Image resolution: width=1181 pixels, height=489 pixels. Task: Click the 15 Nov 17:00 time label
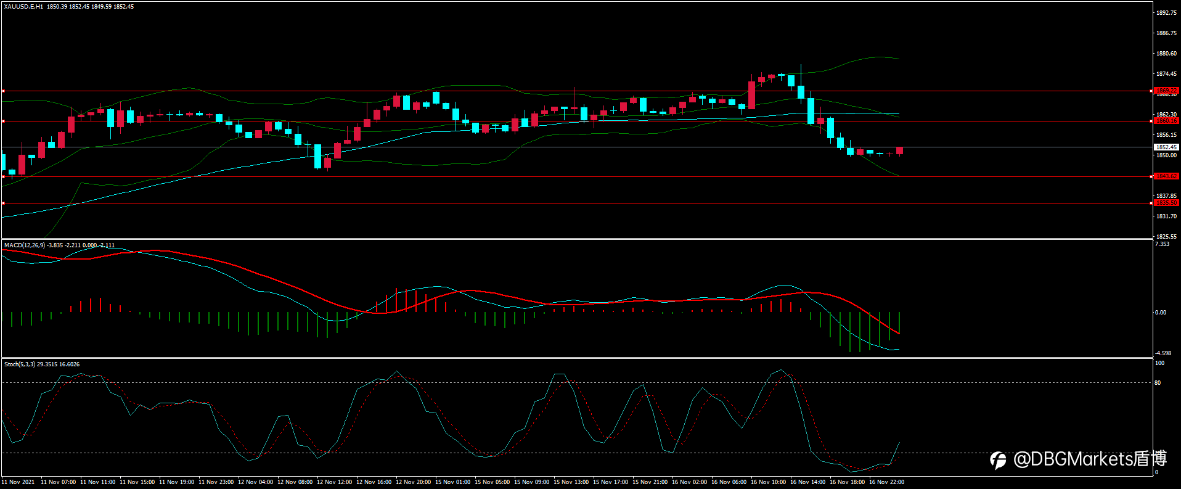pyautogui.click(x=611, y=482)
